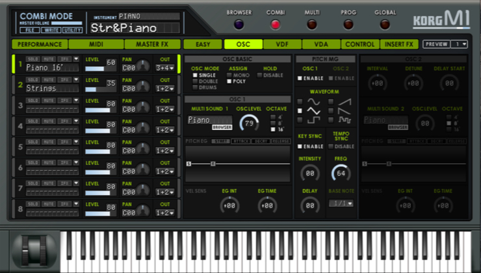Set assign to MONO
The width and height of the screenshot is (481, 273).
coord(229,75)
